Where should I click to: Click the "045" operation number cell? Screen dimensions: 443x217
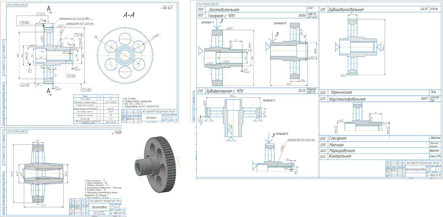323,156
